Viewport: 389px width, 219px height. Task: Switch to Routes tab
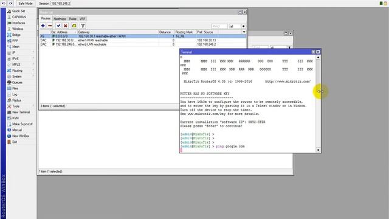pyautogui.click(x=46, y=19)
